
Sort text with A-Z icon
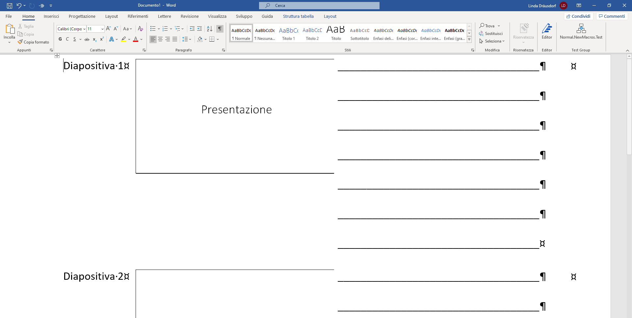210,29
